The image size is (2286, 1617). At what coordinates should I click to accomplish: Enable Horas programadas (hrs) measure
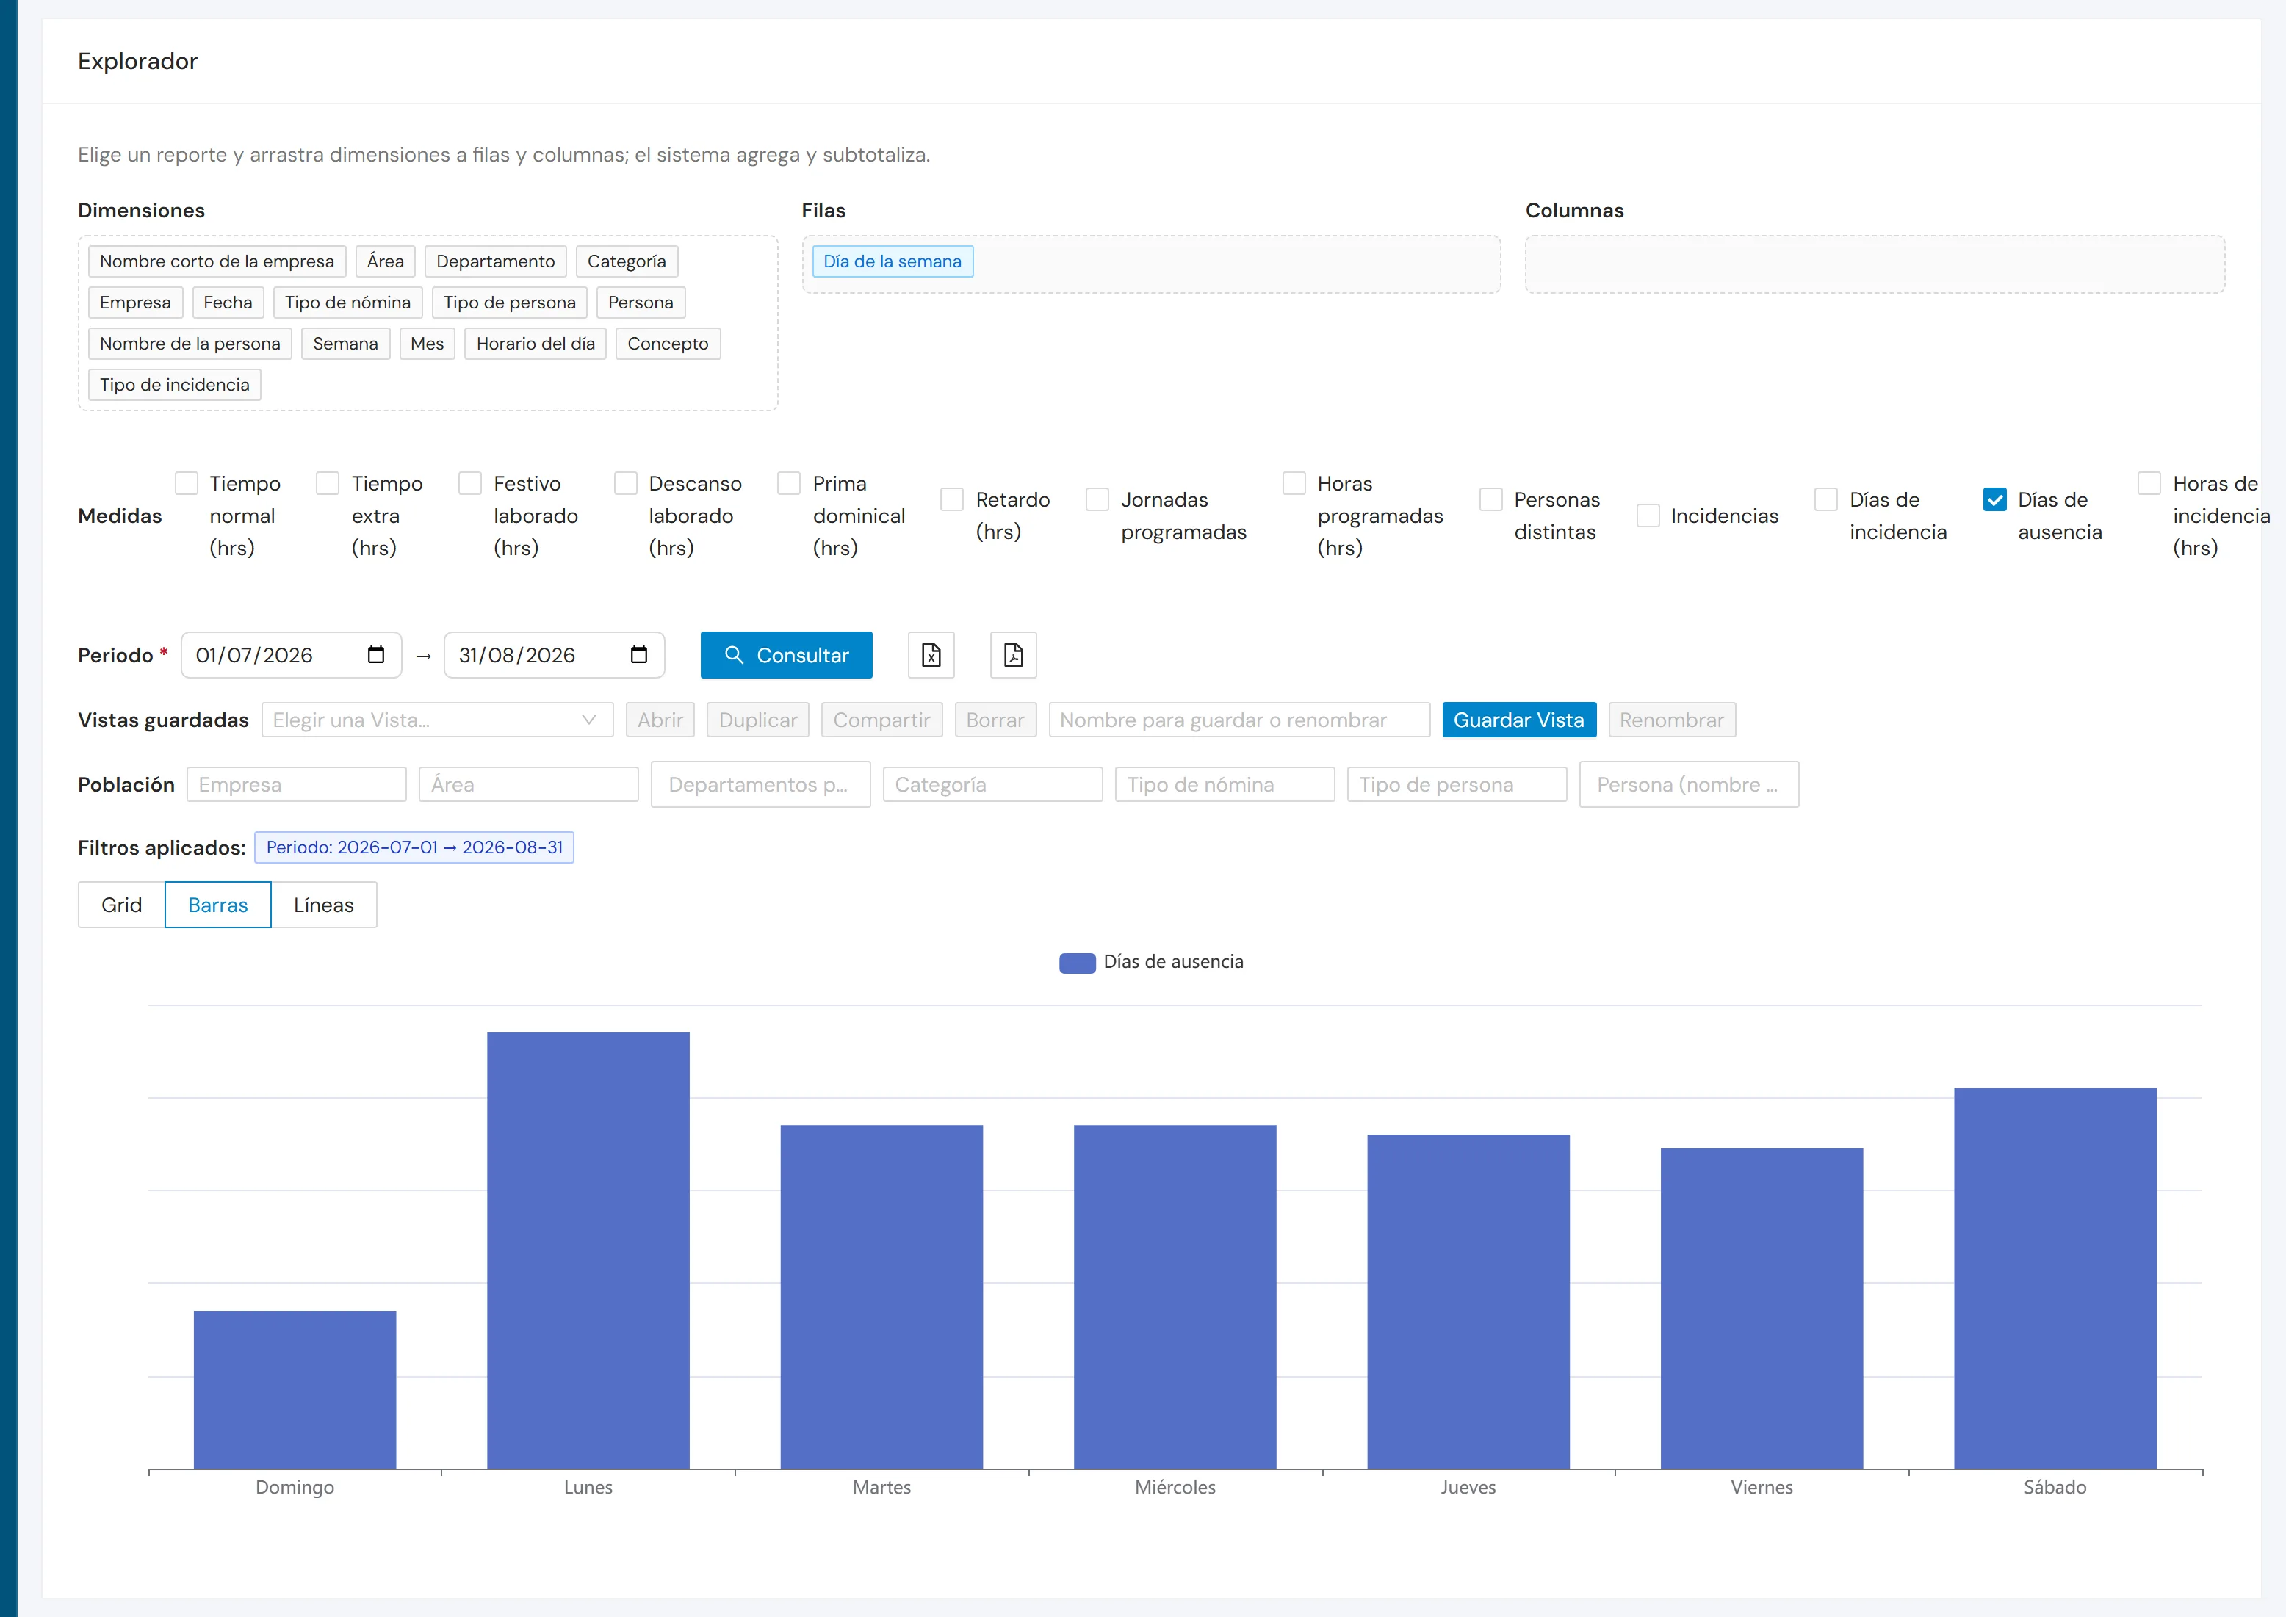point(1294,484)
